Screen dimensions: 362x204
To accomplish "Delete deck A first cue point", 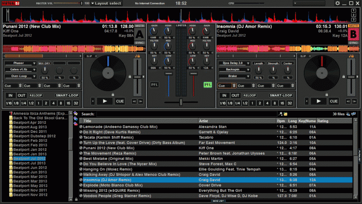I will click(20, 86).
